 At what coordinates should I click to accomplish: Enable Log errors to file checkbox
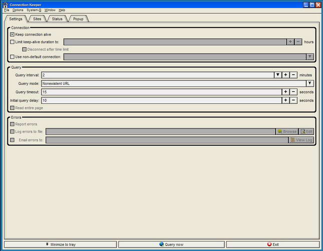(12, 132)
